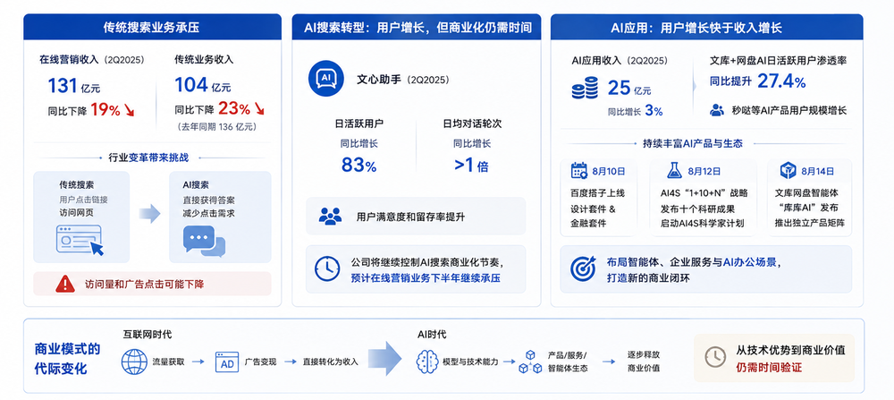Screen dimensions: 894x400
Task: Click the flask icon next to 8月12日
Action: (675, 171)
